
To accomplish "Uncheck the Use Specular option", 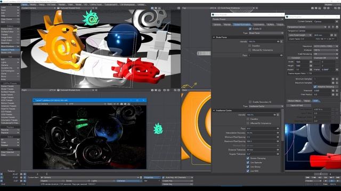I will click(248, 163).
